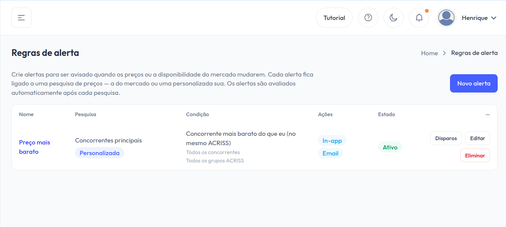Open the notifications bell
Image resolution: width=506 pixels, height=227 pixels.
pyautogui.click(x=419, y=18)
